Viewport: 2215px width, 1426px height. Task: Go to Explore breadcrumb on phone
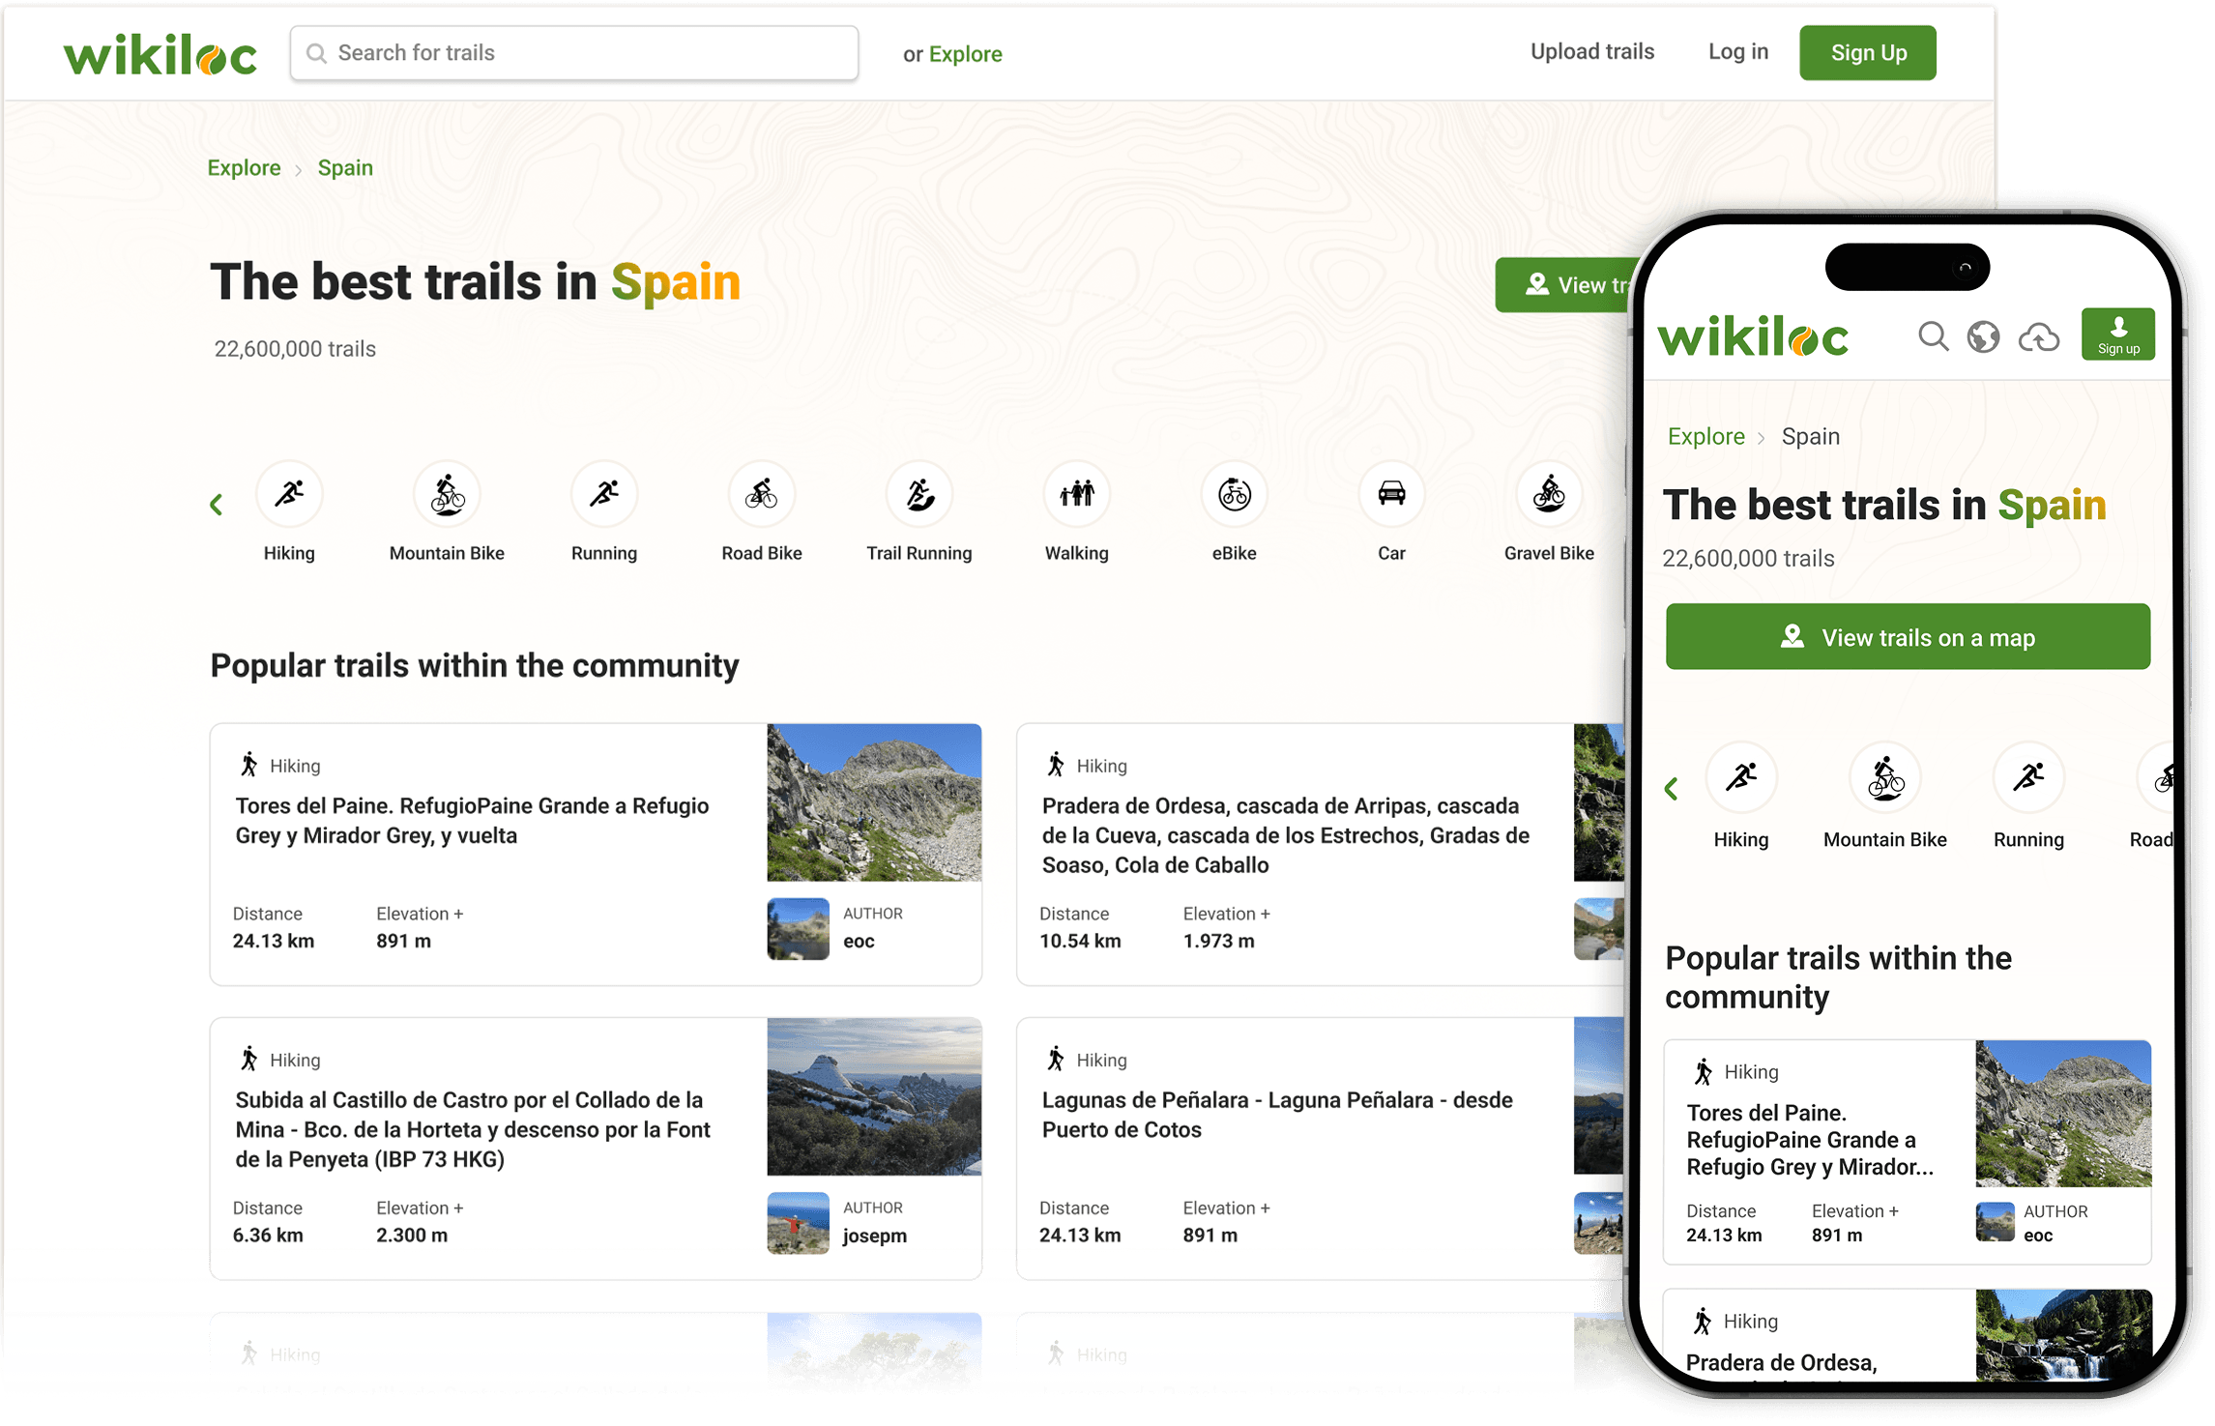[1705, 436]
